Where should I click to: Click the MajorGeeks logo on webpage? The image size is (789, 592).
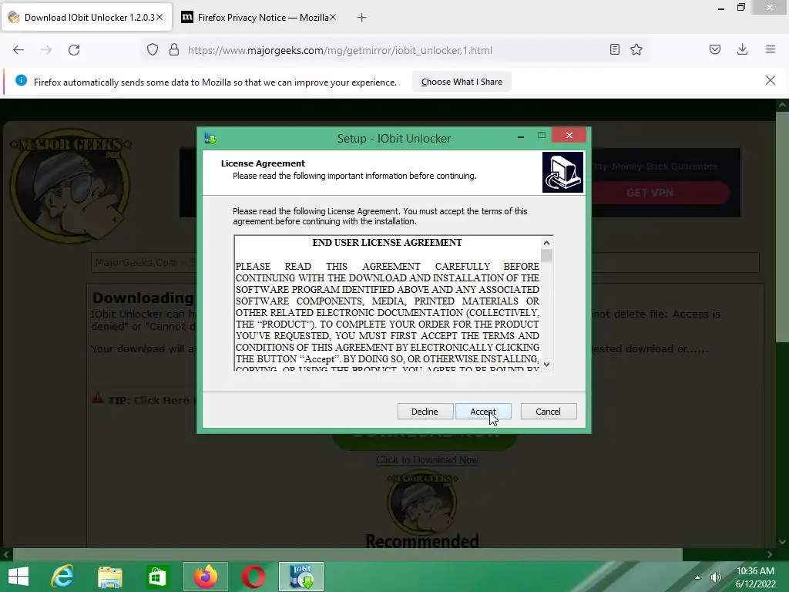[71, 187]
